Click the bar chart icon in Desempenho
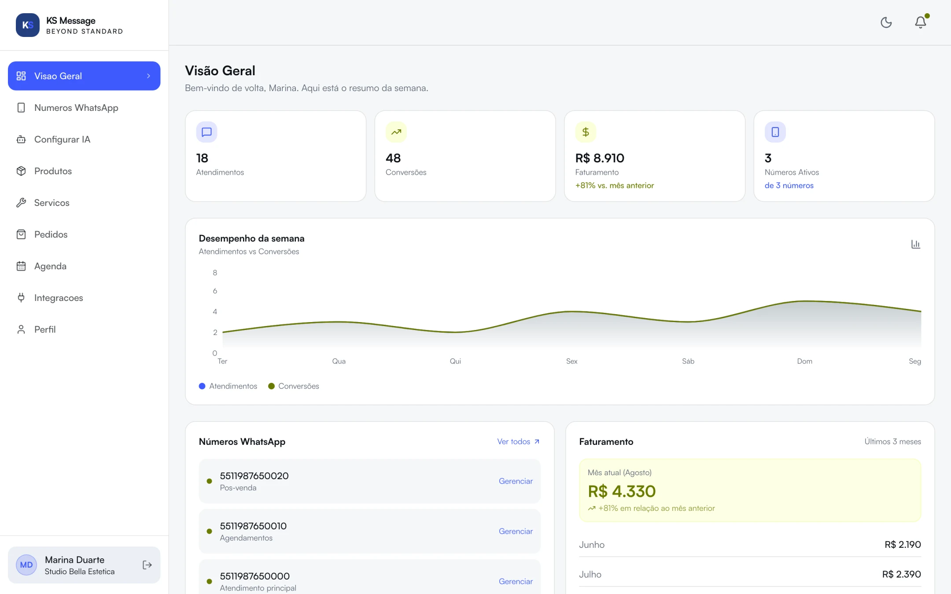Screen dimensions: 951x594 pyautogui.click(x=916, y=244)
